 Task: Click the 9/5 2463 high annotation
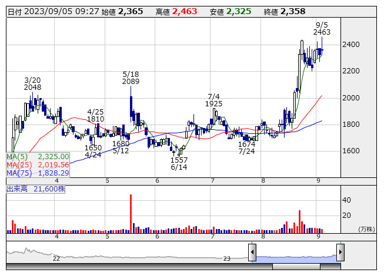322,28
